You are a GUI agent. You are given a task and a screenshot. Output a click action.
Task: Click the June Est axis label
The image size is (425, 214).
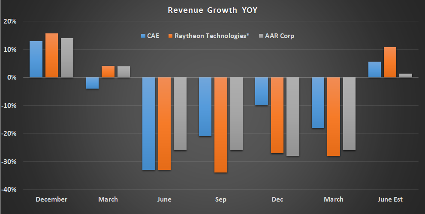(x=390, y=199)
